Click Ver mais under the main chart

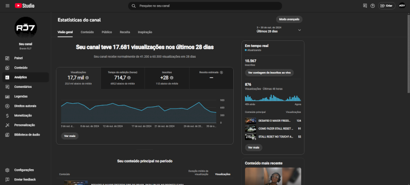(x=70, y=136)
